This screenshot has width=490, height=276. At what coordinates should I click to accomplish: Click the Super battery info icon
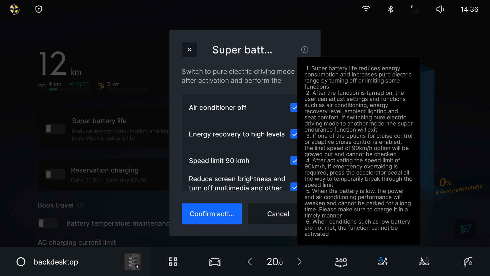pos(304,50)
